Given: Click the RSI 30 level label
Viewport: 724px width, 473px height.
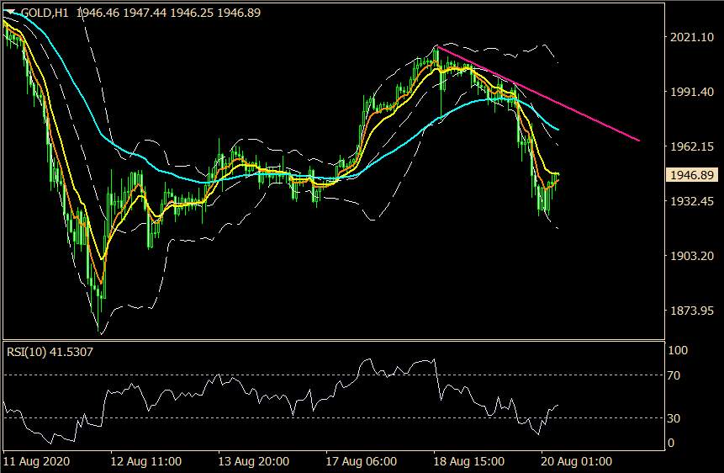Looking at the screenshot, I should pos(674,418).
